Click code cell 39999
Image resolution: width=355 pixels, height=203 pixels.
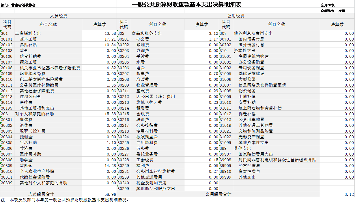pos(226,177)
